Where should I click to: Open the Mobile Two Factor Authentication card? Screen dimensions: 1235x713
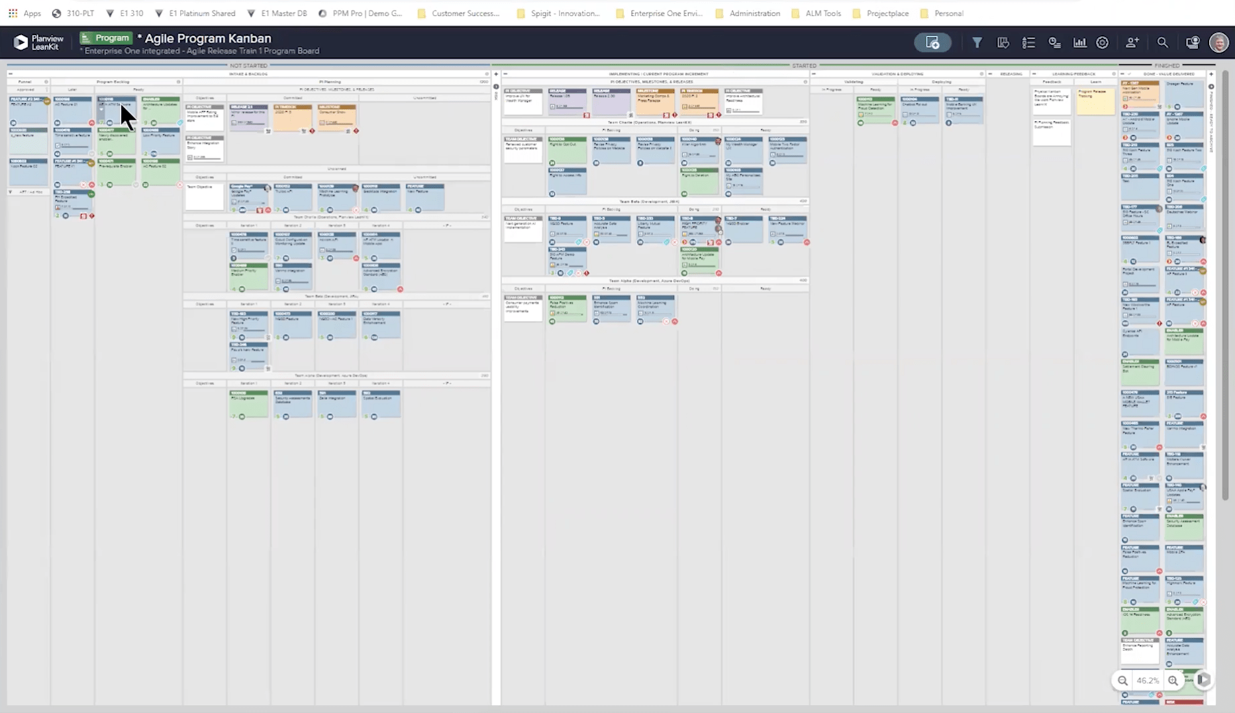pos(787,151)
